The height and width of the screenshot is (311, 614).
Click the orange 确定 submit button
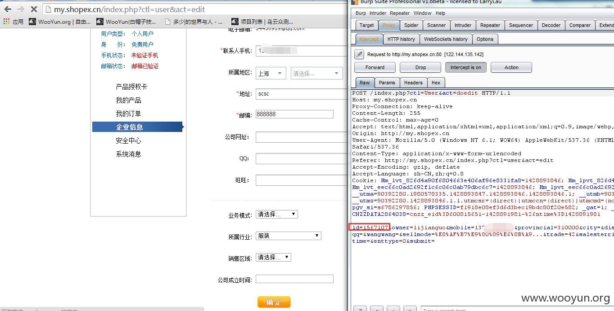click(x=274, y=302)
